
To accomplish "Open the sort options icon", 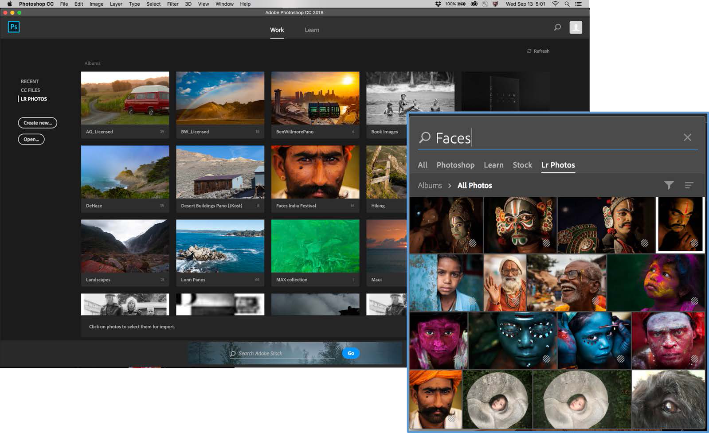I will tap(689, 185).
